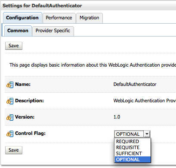Click the top Save button
This screenshot has width=176, height=168.
point(14,46)
